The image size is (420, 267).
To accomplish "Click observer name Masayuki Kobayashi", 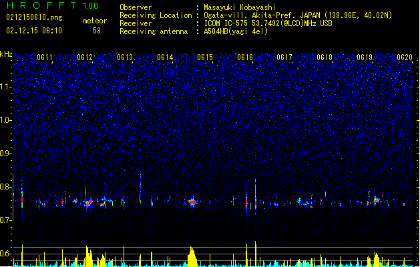I will (240, 7).
